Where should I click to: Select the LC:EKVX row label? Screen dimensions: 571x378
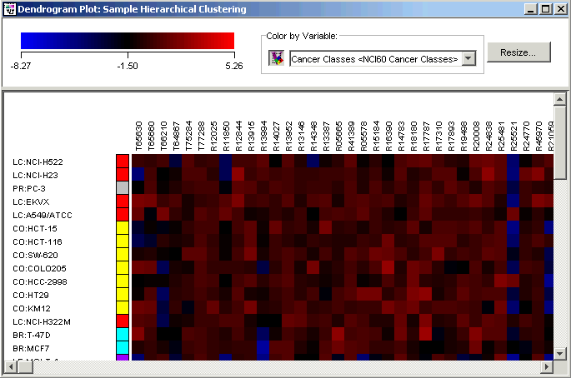(31, 202)
